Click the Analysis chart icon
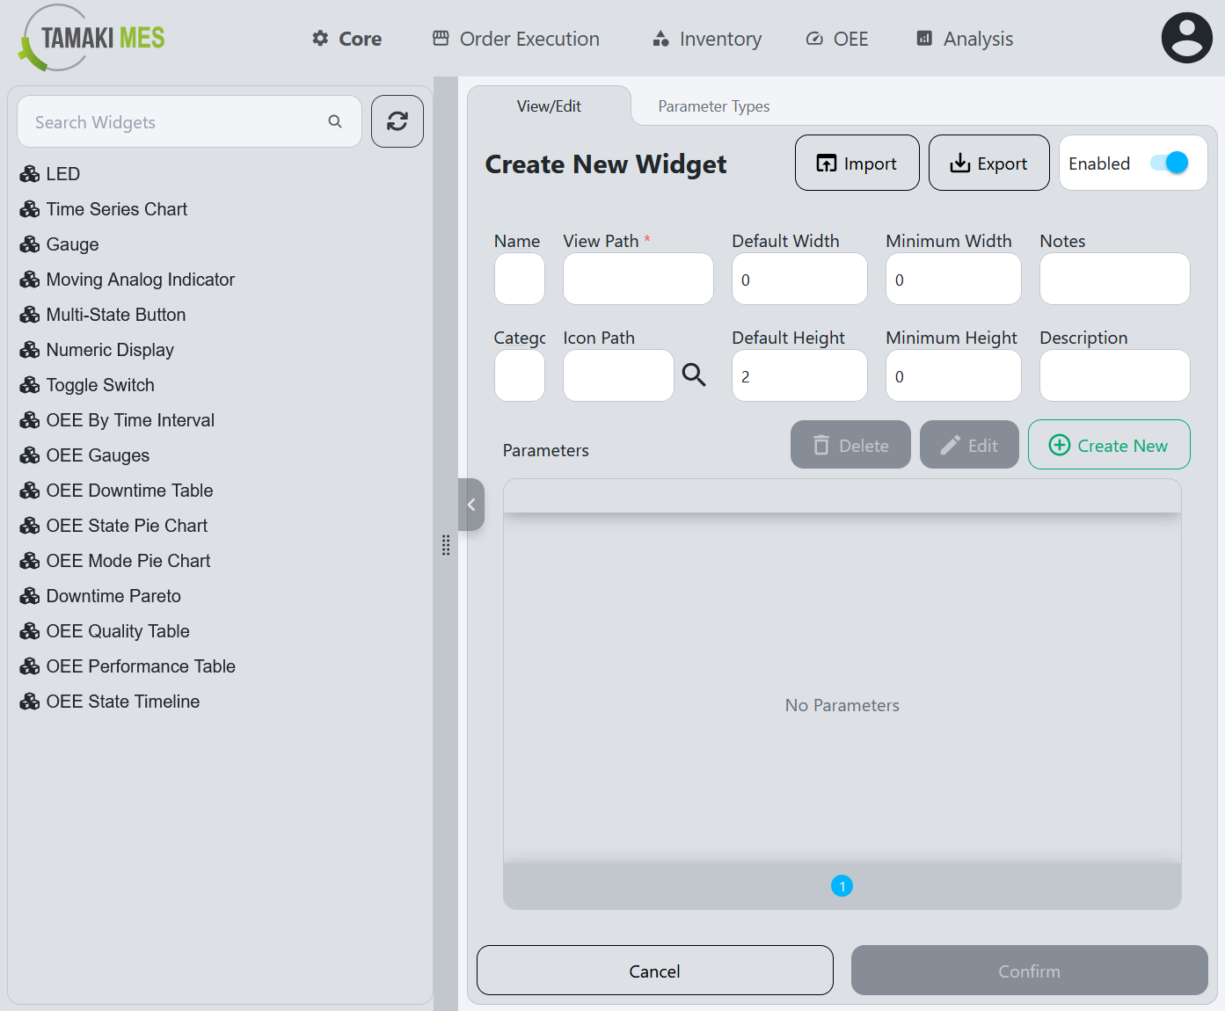The height and width of the screenshot is (1011, 1225). tap(922, 39)
